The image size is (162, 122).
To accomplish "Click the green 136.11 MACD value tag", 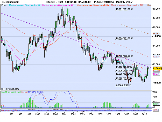I will pyautogui.click(x=156, y=104).
